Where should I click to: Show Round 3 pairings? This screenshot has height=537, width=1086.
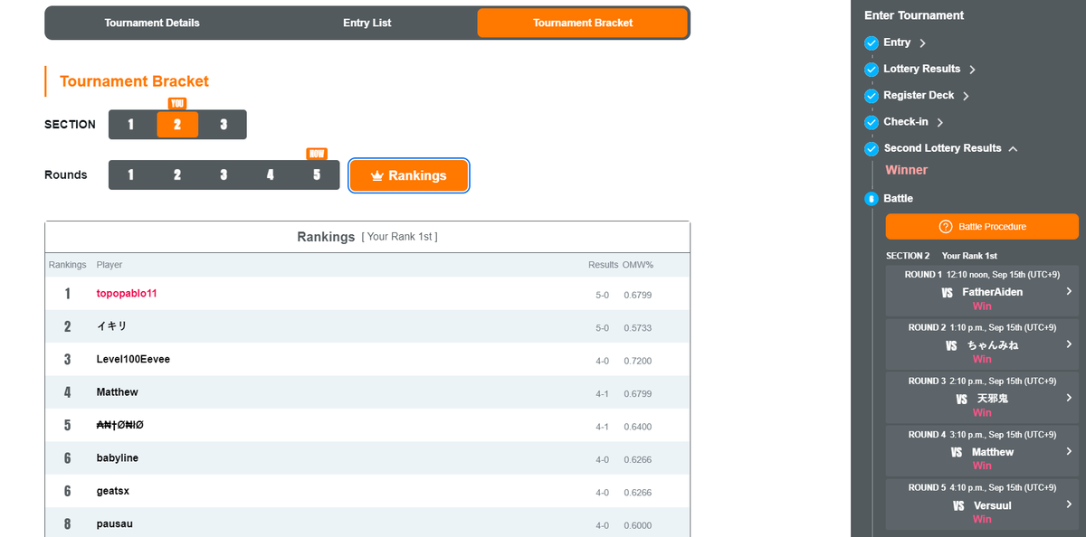[x=224, y=175]
